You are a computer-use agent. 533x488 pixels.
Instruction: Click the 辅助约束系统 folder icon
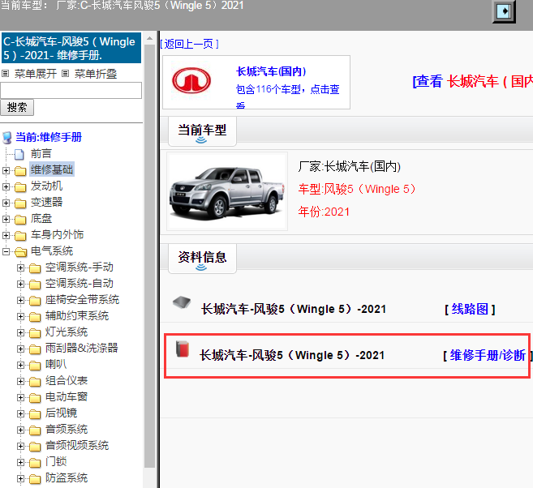tap(35, 316)
